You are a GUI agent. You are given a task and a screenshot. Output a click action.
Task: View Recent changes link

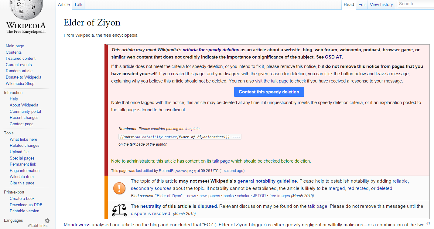click(24, 118)
